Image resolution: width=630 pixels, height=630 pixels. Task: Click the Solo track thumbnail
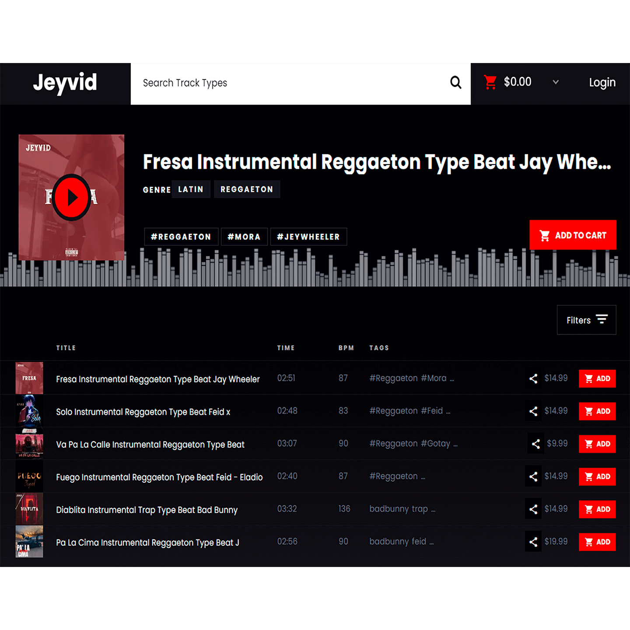click(29, 411)
